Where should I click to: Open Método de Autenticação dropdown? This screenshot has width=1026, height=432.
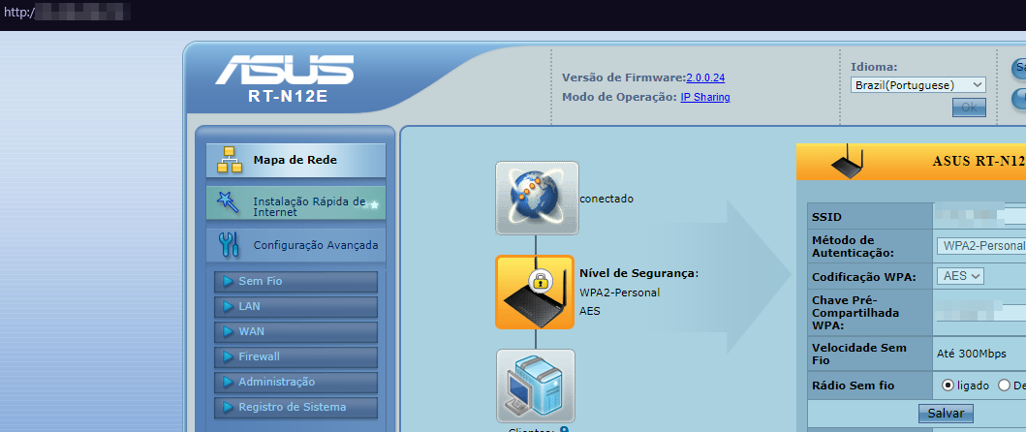tap(981, 245)
